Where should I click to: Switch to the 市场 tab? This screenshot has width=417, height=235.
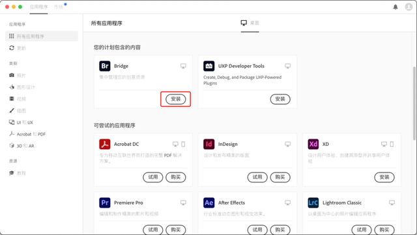[x=58, y=7]
